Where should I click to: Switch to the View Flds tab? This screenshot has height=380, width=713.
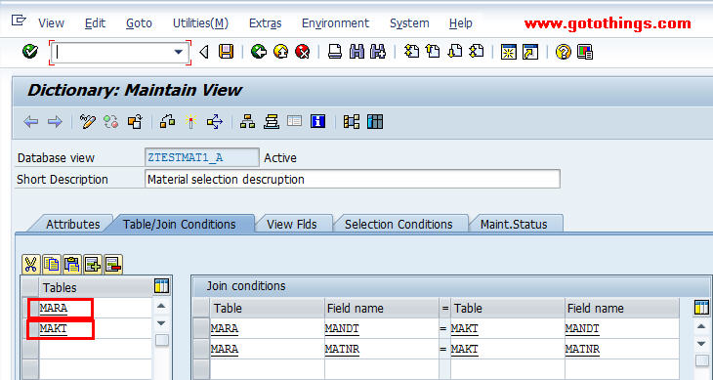point(291,224)
